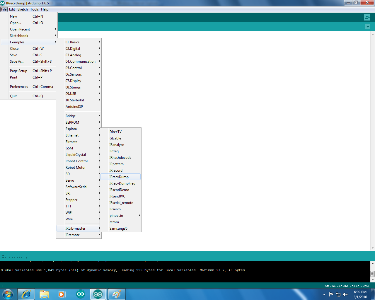The image size is (375, 300).
Task: Show hidden tray icons arrow
Action: 324,294
